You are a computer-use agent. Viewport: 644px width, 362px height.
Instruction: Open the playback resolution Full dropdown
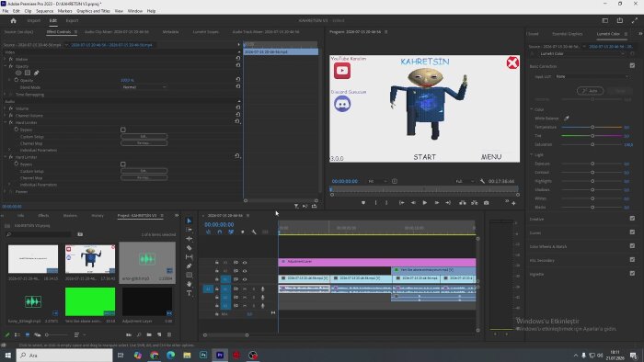point(464,181)
